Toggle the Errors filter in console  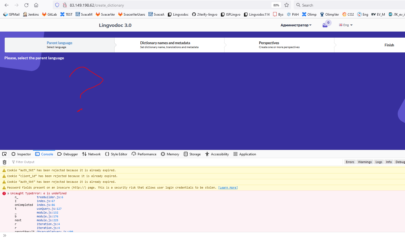tap(350, 162)
